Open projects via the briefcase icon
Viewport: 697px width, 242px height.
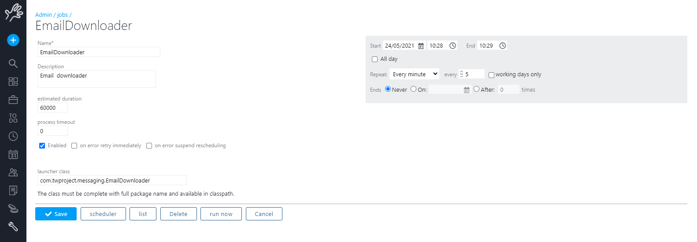point(13,100)
